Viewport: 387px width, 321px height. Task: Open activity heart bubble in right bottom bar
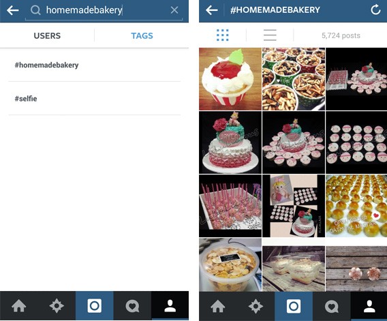[x=331, y=306]
